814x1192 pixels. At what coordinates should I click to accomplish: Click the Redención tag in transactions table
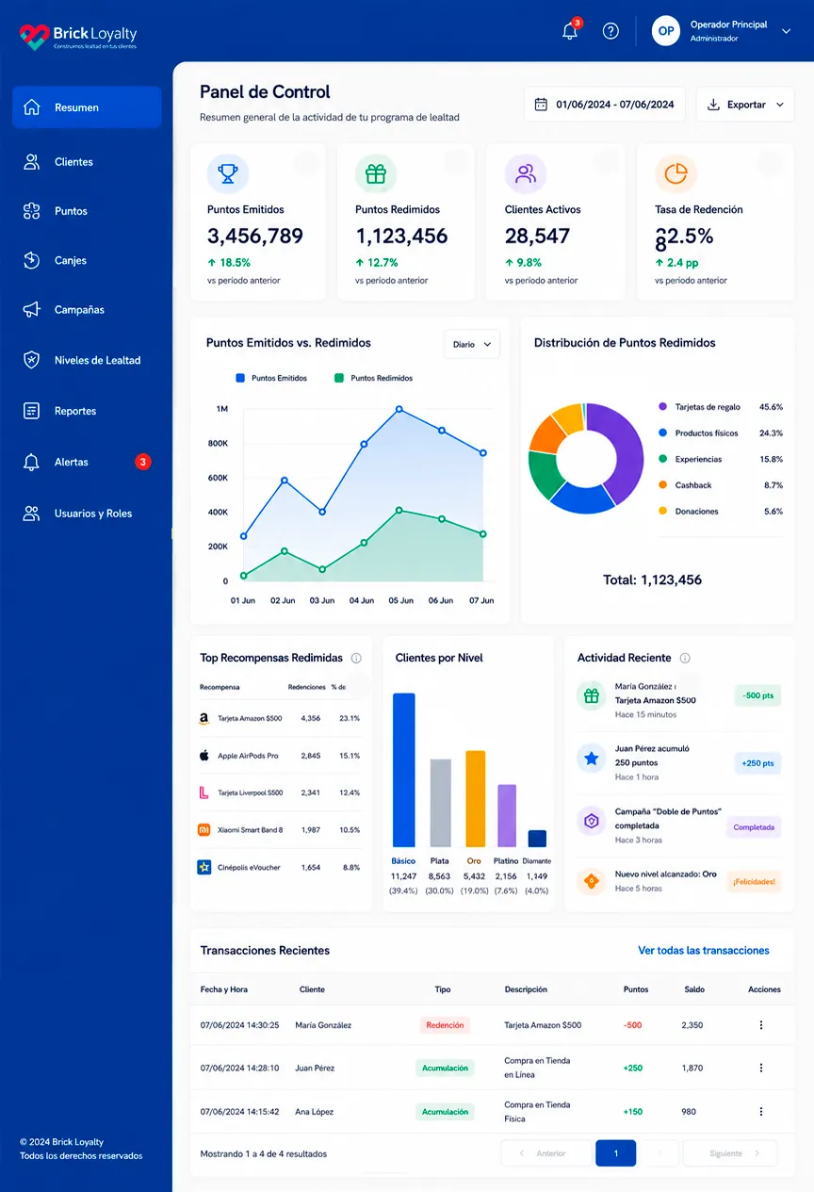pyautogui.click(x=445, y=1025)
